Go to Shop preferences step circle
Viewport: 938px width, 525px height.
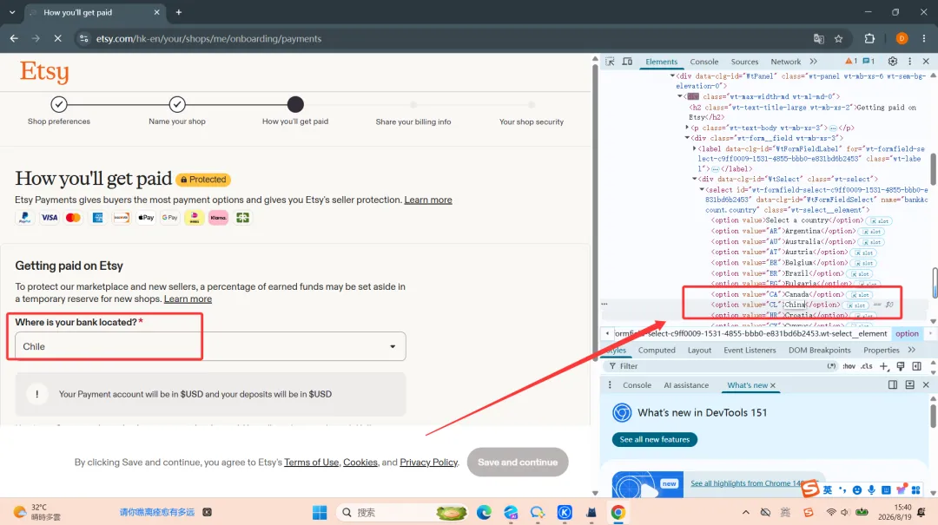pos(59,105)
